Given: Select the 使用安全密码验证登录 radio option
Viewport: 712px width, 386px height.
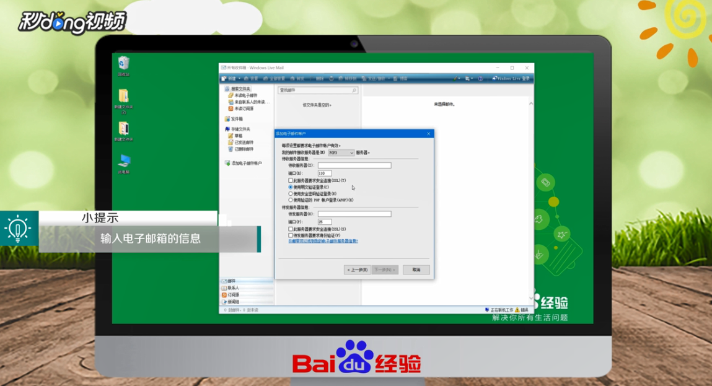Looking at the screenshot, I should coord(289,193).
